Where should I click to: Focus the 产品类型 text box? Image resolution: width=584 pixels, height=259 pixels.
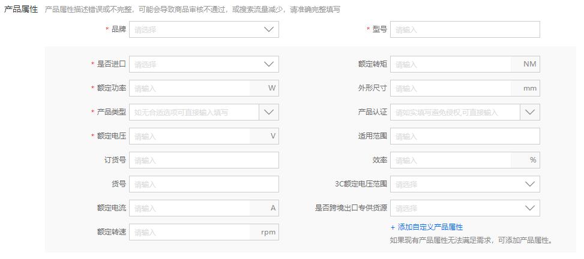194,112
